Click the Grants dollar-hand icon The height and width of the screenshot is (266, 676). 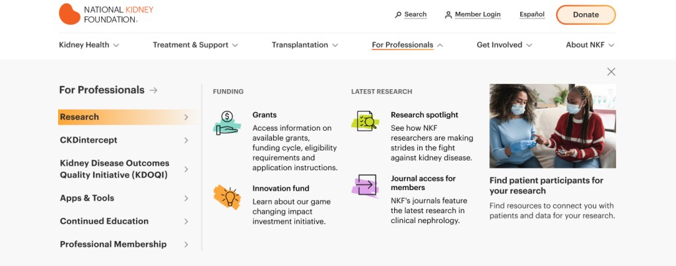pos(227,123)
